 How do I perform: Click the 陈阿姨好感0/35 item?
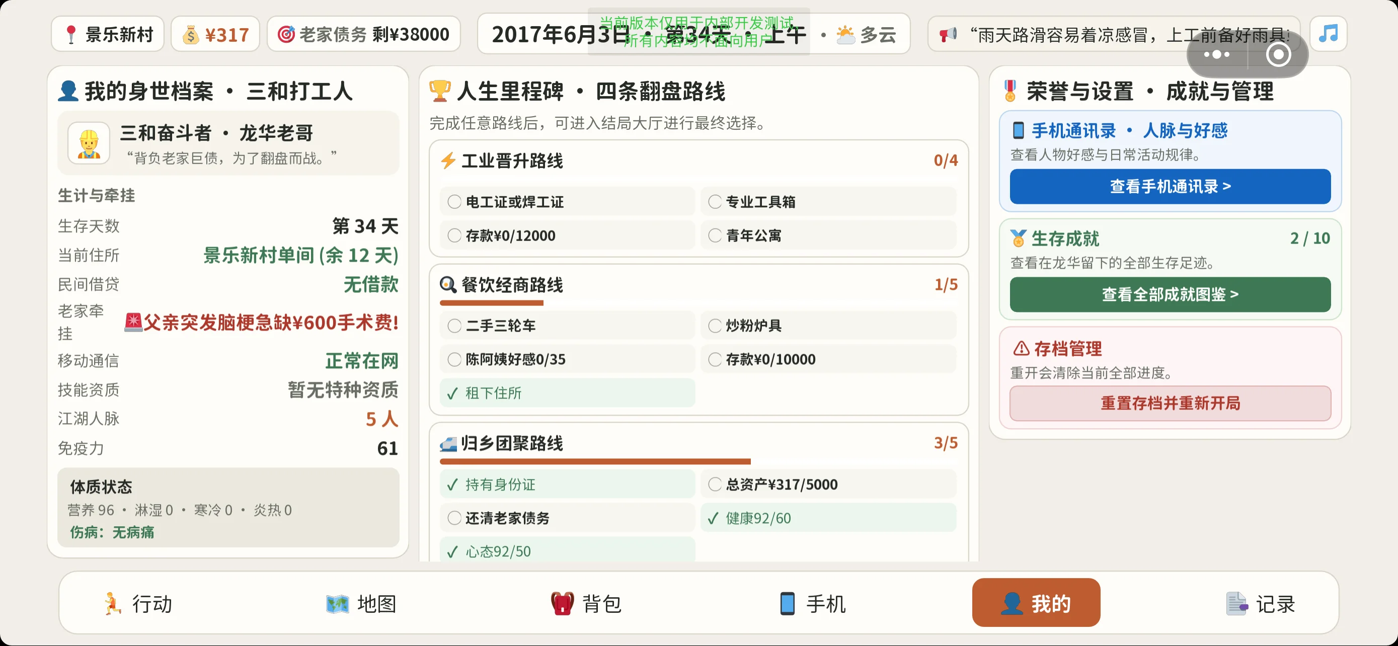(567, 359)
